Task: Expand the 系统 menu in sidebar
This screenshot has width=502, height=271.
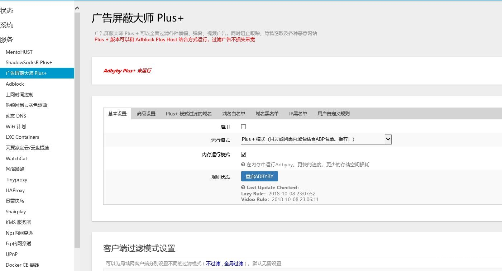Action: point(7,25)
